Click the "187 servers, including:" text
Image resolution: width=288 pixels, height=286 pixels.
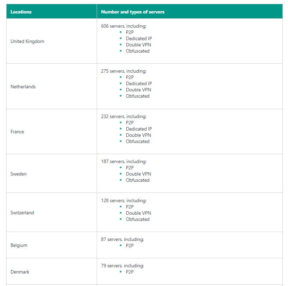124,161
